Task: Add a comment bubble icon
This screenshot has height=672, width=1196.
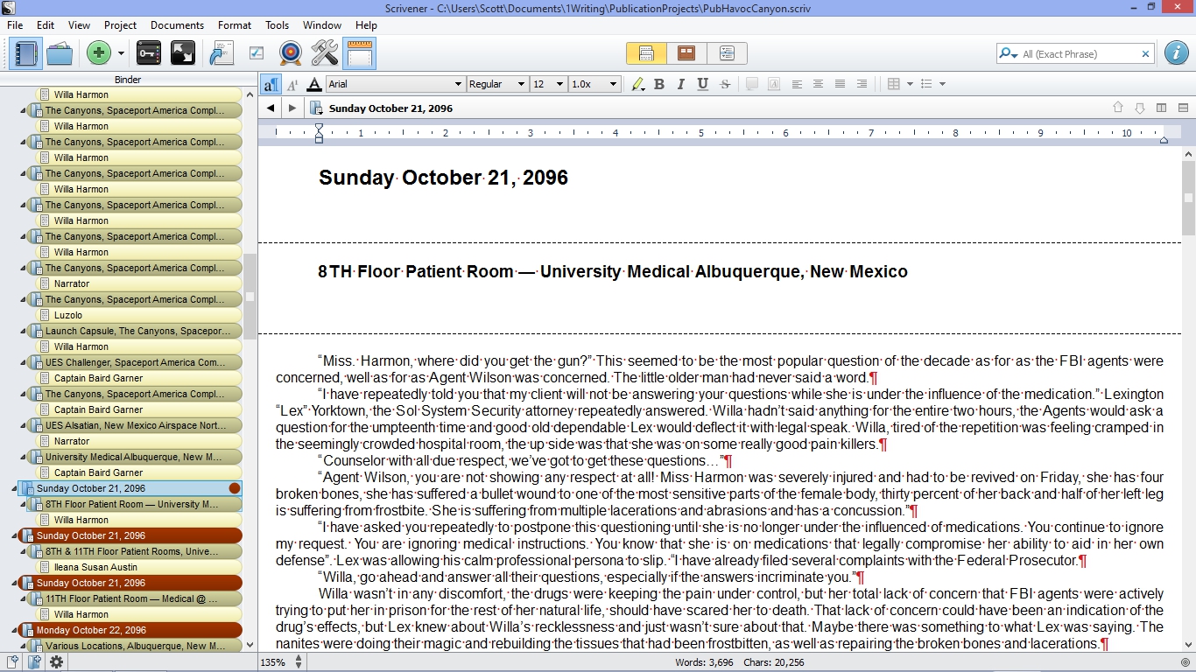Action: (x=751, y=84)
